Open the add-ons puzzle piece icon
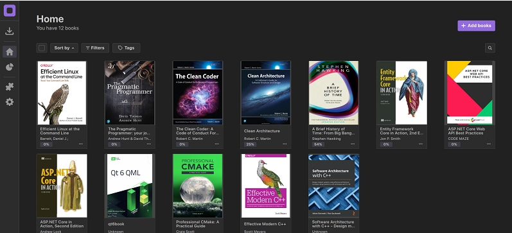This screenshot has width=512, height=233. point(10,87)
